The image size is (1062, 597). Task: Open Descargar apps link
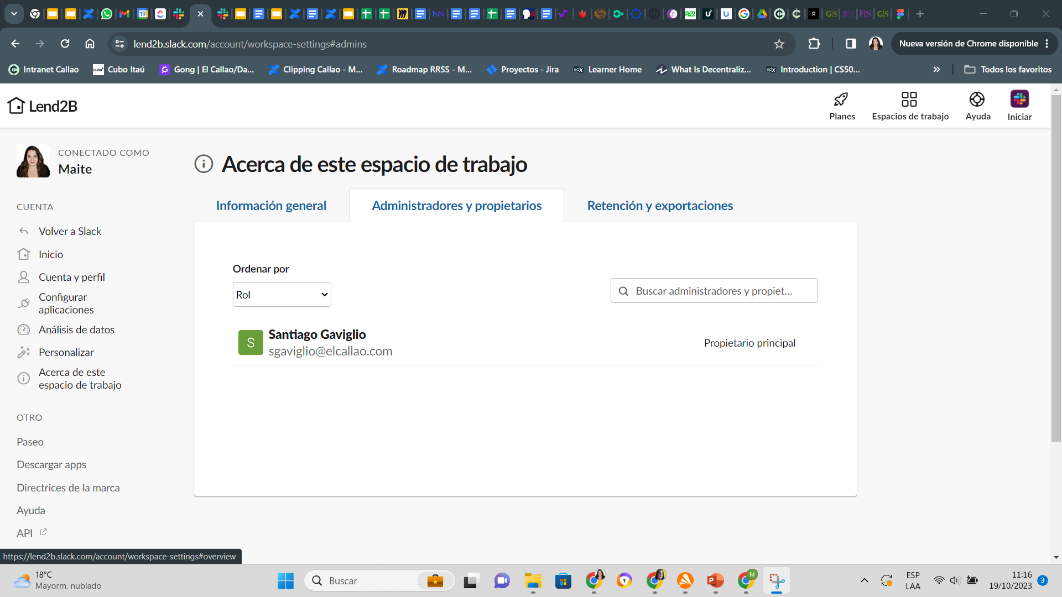pos(51,465)
